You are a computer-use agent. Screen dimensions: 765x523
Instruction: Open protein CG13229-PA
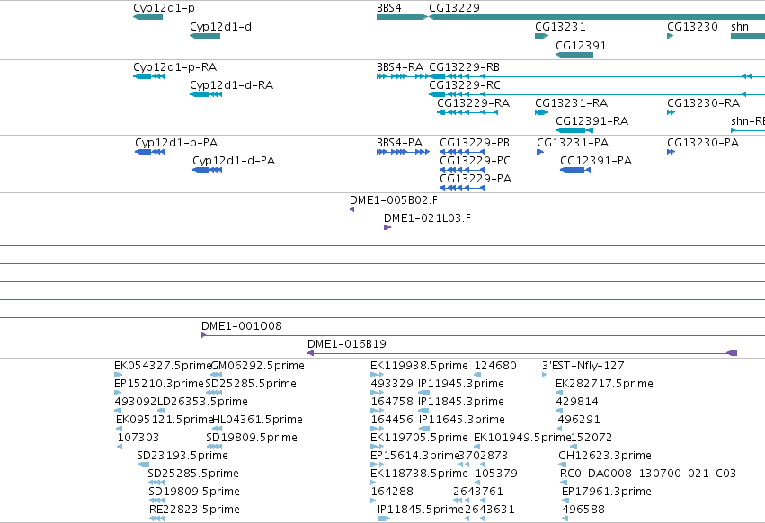(462, 188)
